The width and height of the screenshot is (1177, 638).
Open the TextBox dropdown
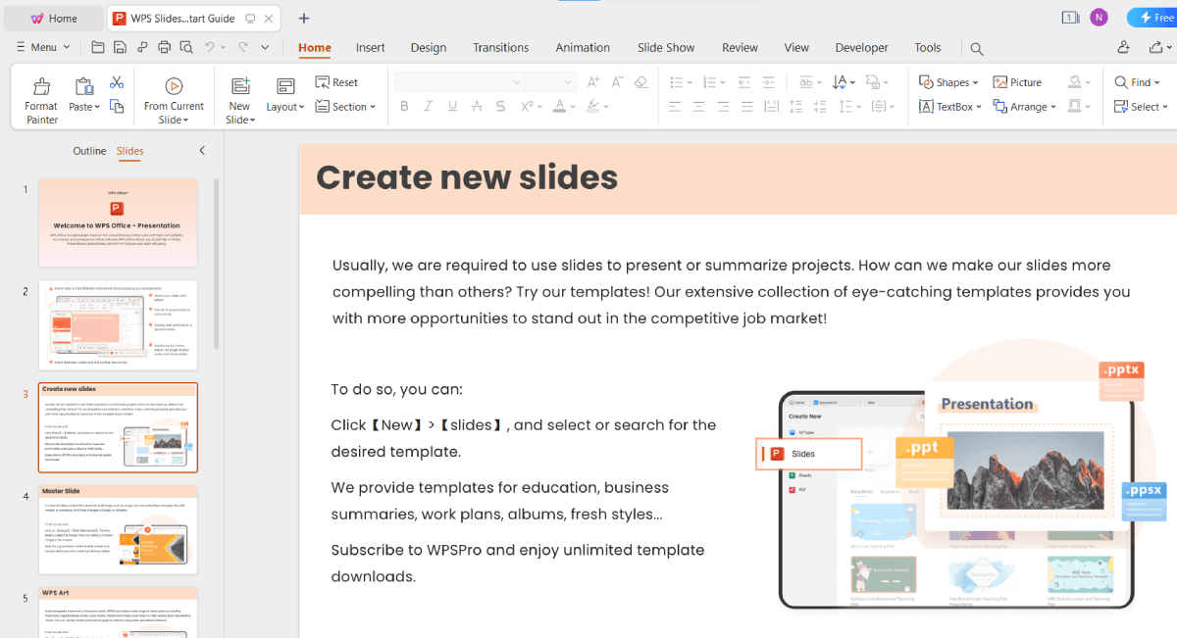point(949,107)
